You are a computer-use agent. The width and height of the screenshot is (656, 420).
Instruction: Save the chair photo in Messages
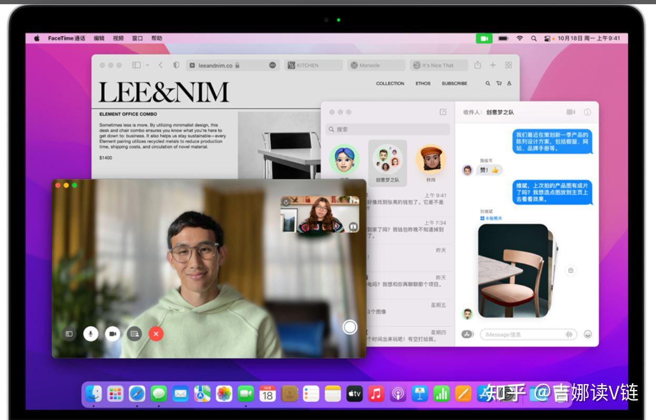[571, 271]
